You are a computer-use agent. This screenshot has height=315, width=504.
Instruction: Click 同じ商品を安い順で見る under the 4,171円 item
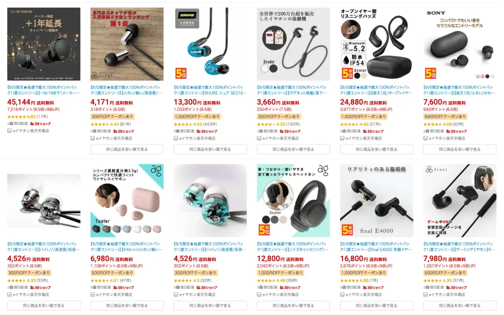tap(127, 149)
